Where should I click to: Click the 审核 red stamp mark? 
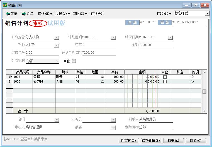38,23
